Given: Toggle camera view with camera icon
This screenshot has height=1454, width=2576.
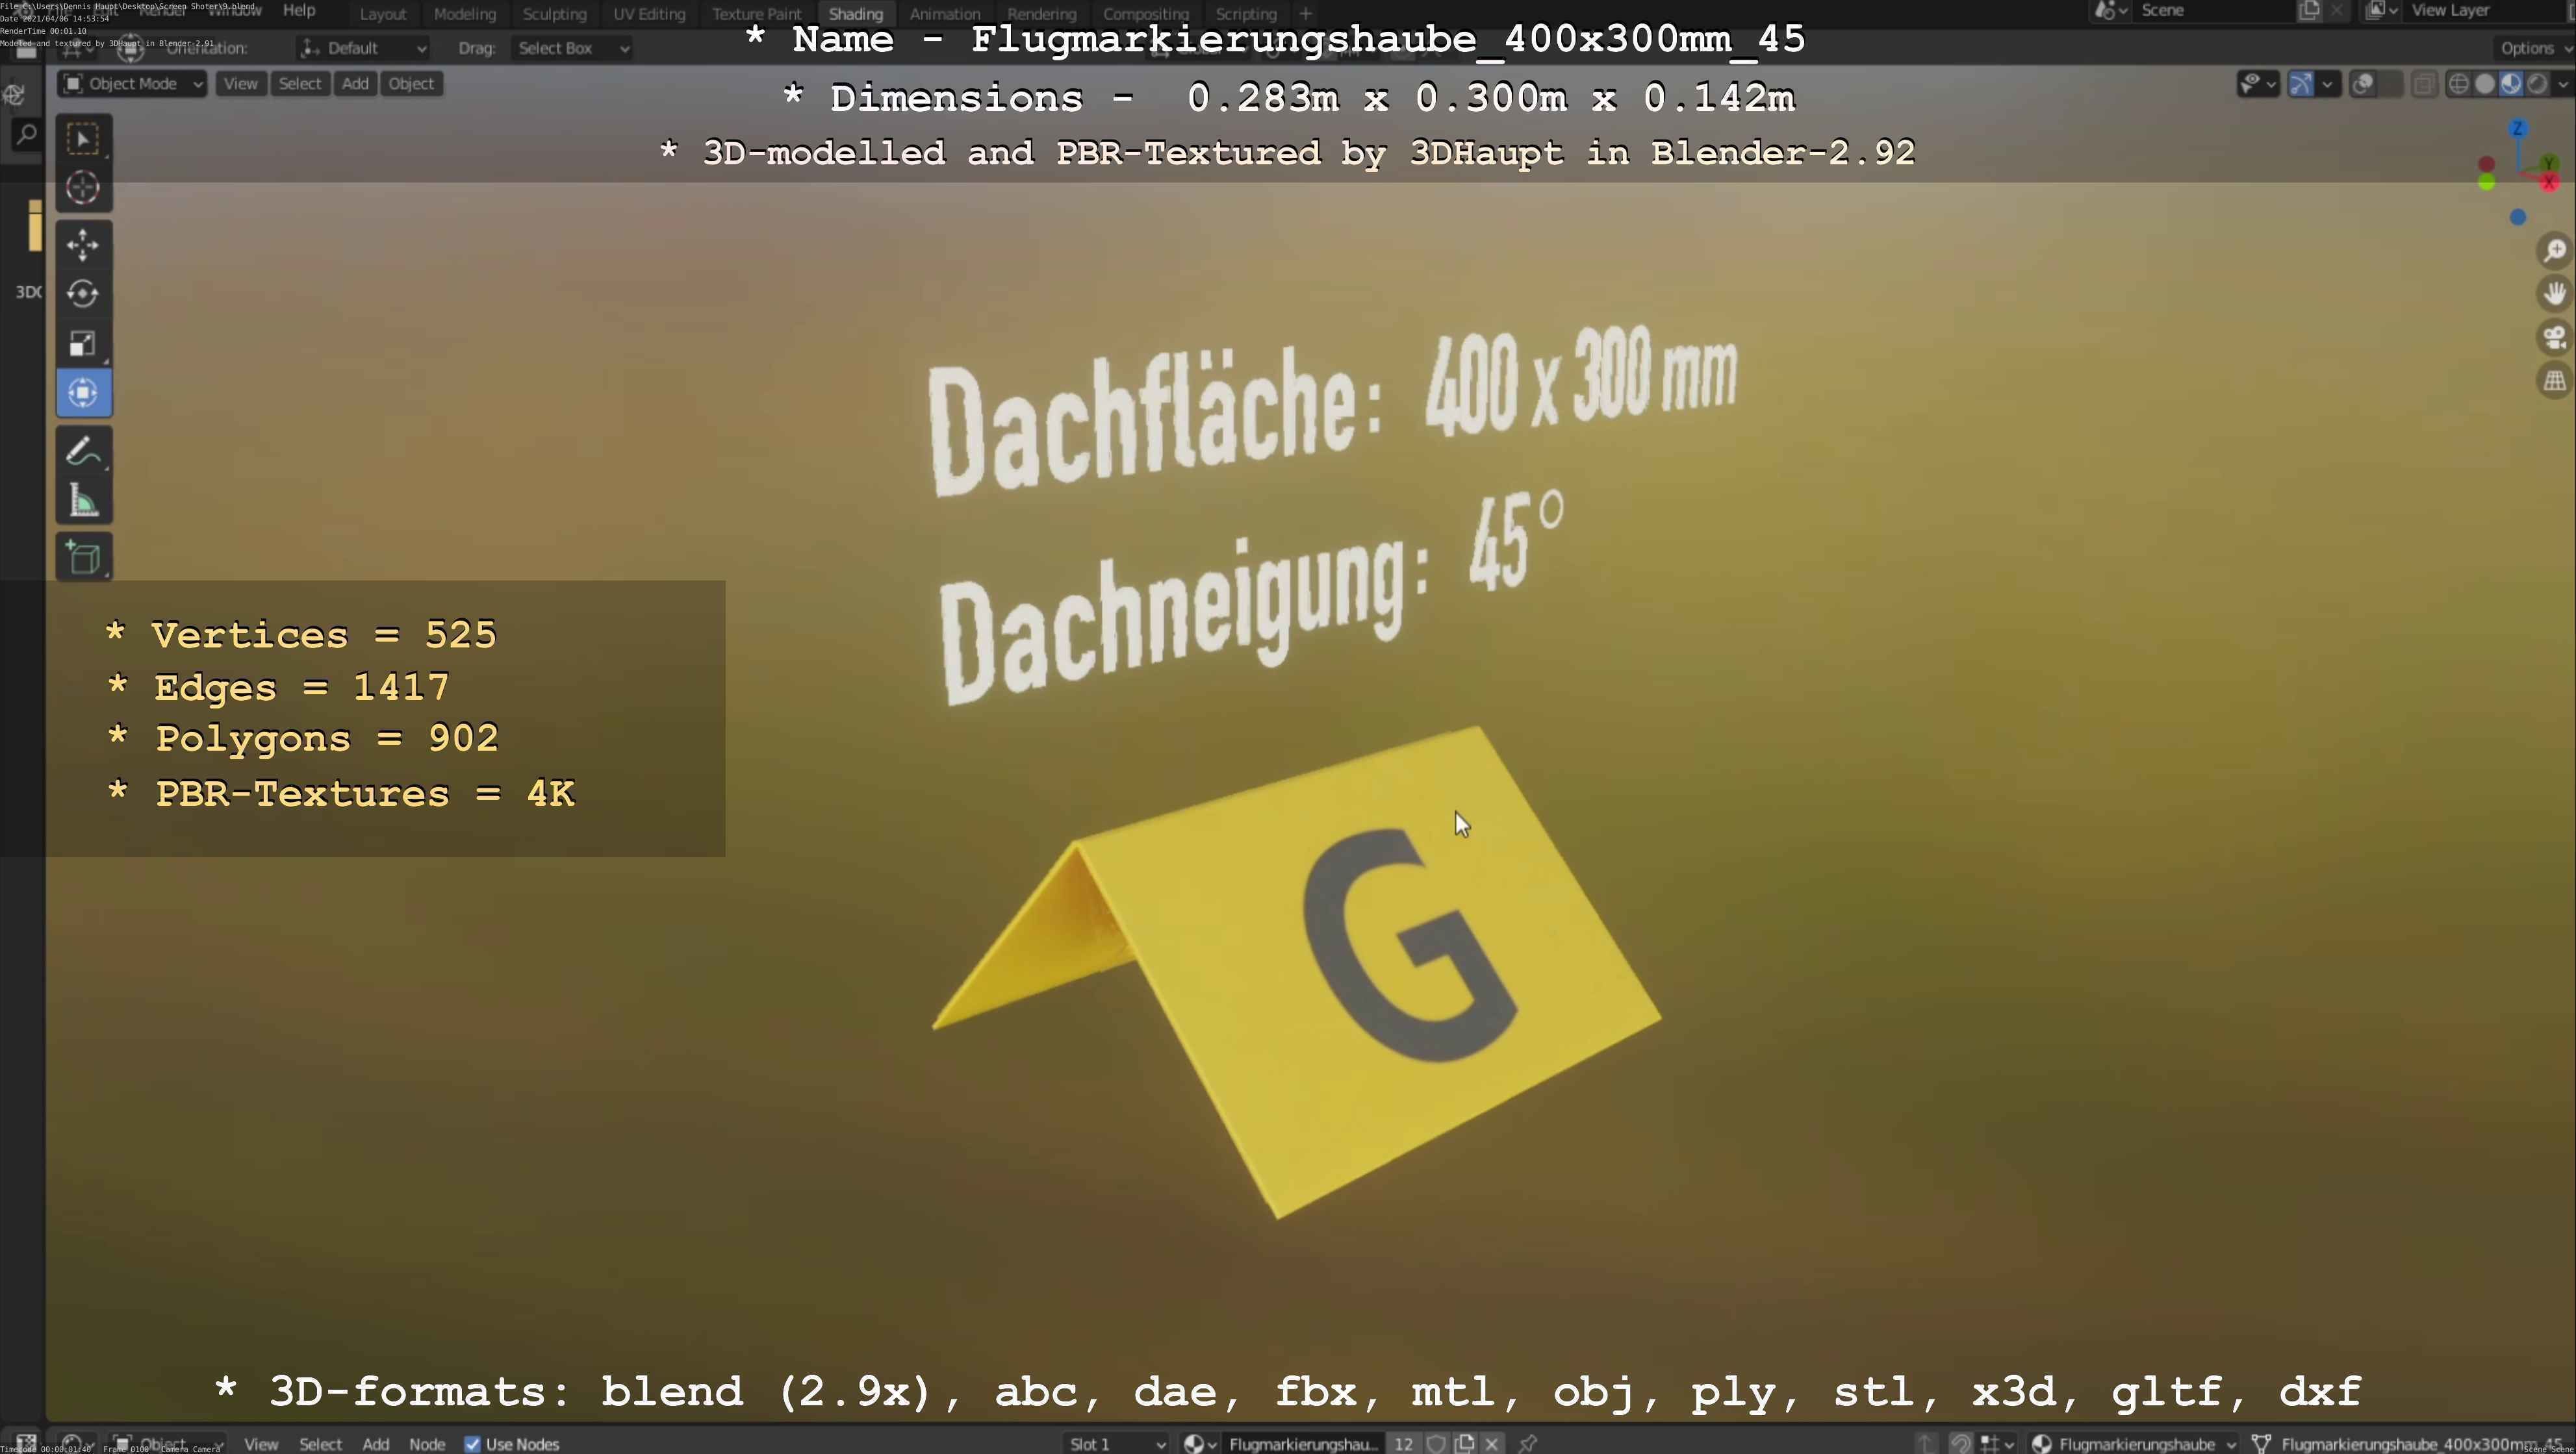Looking at the screenshot, I should click(2555, 337).
